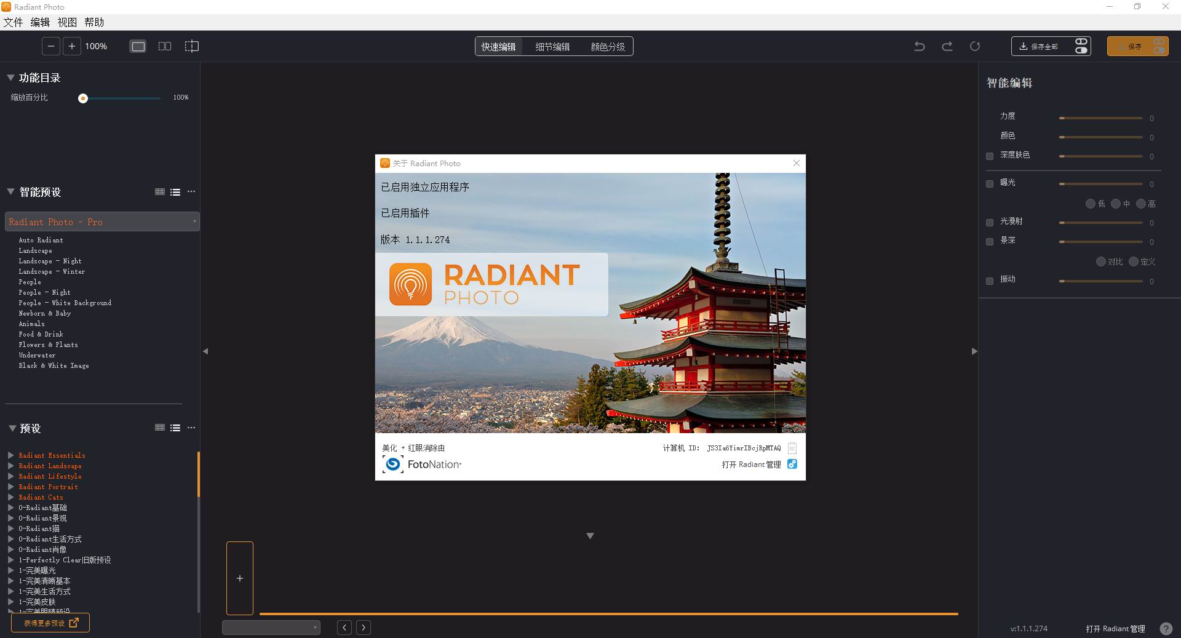This screenshot has height=638, width=1181.
Task: Open presets panel more options menu
Action: [x=191, y=427]
